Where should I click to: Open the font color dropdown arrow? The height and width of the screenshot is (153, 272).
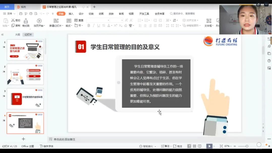click(x=112, y=26)
